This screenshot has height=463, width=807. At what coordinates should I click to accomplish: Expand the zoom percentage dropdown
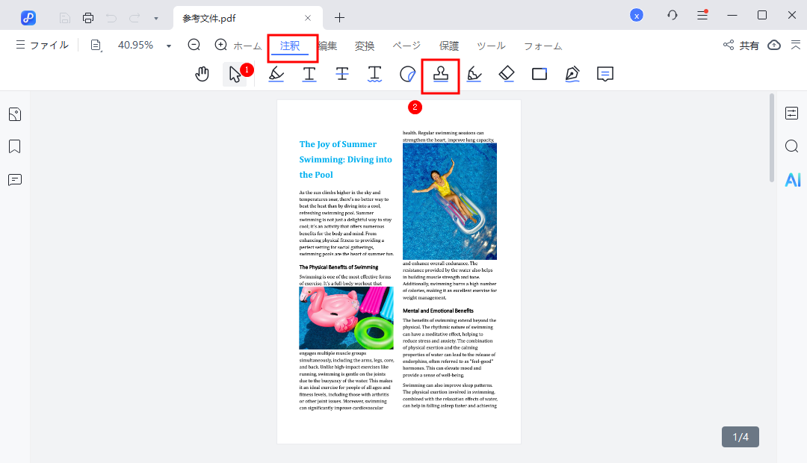pos(169,46)
